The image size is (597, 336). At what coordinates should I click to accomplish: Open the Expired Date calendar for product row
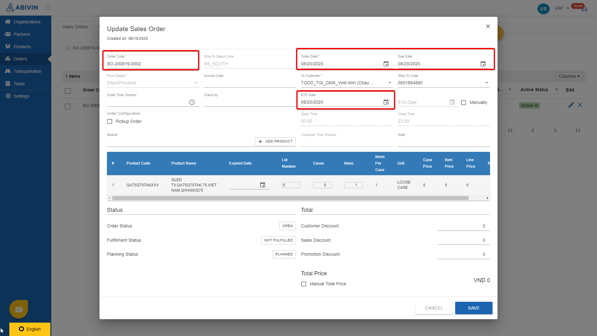click(262, 185)
